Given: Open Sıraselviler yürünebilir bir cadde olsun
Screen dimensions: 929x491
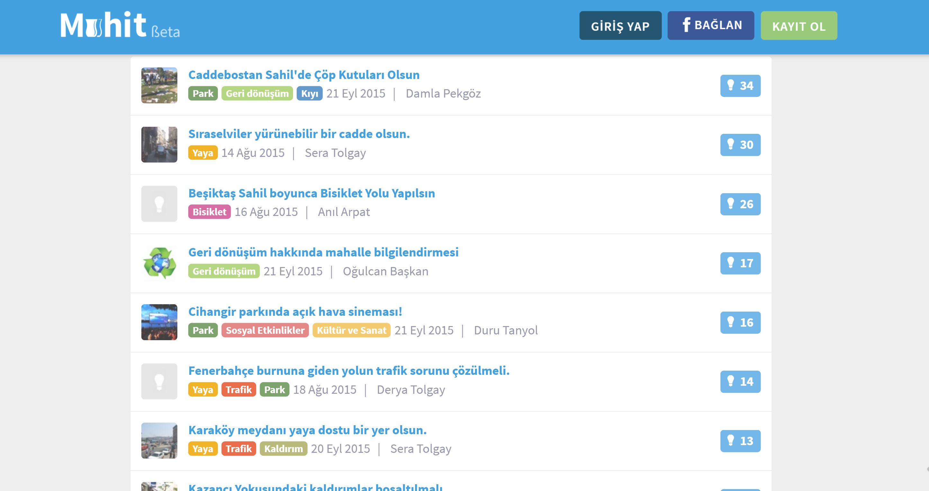Looking at the screenshot, I should pyautogui.click(x=299, y=134).
